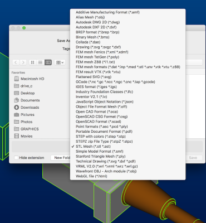
Task: Select Industry Foundation Classes (*.ifc)
Action: (x=127, y=92)
